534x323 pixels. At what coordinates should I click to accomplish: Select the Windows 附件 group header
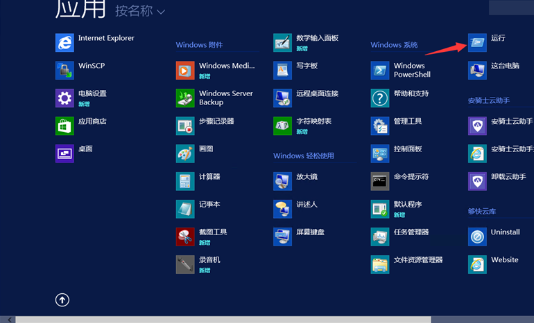tap(199, 45)
